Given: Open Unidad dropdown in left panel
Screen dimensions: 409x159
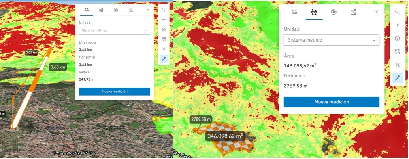Looking at the screenshot, I should click(x=115, y=30).
